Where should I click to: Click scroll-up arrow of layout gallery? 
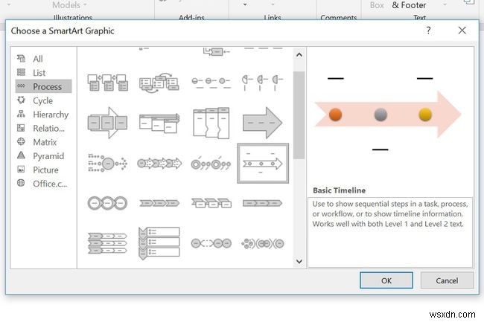tap(299, 55)
